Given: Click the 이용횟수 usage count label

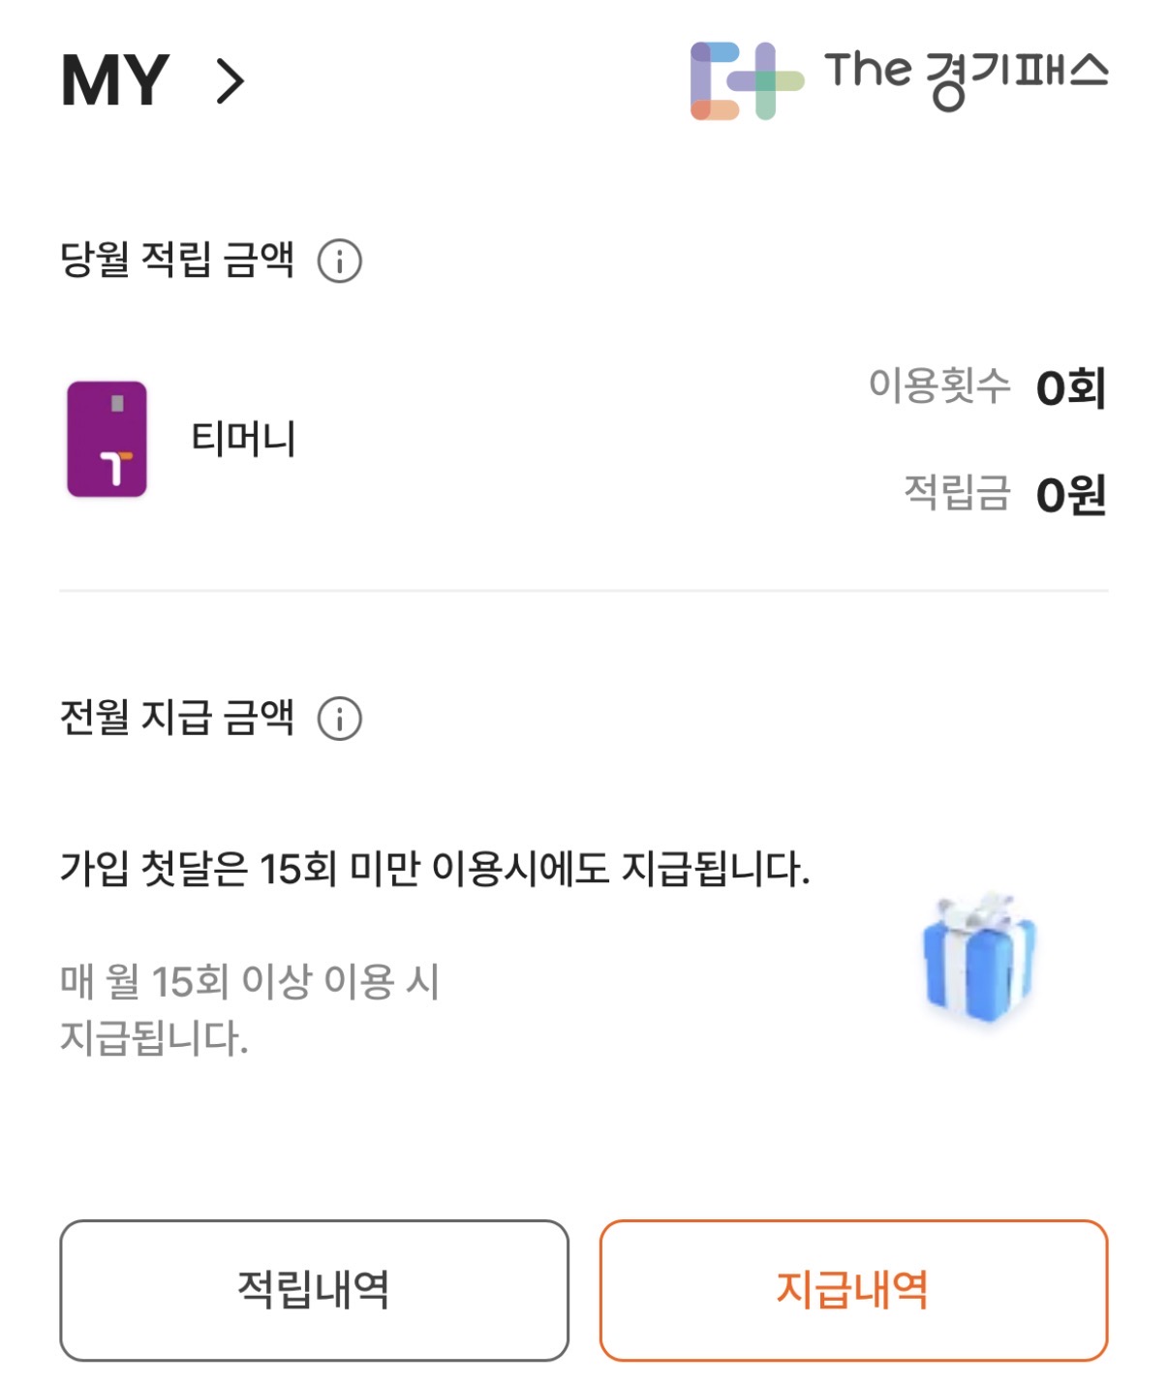Looking at the screenshot, I should pos(938,385).
